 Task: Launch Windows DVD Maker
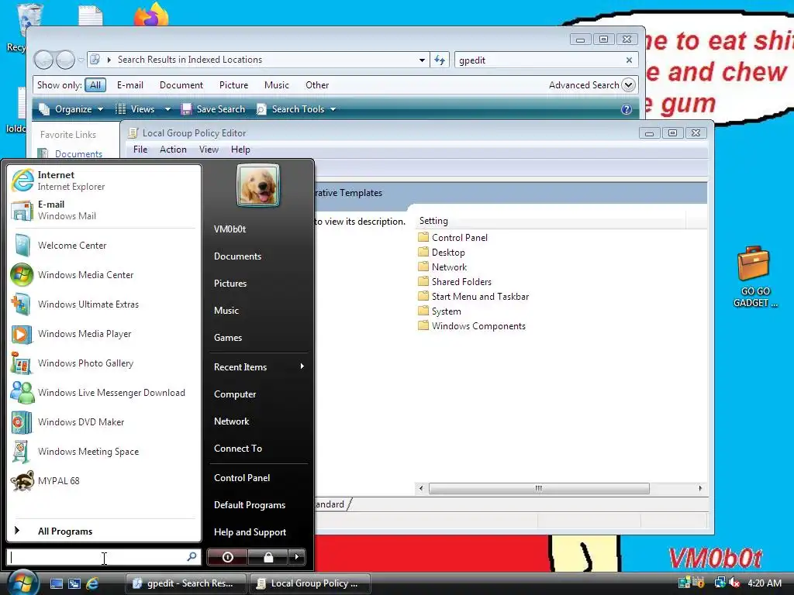pos(104,422)
